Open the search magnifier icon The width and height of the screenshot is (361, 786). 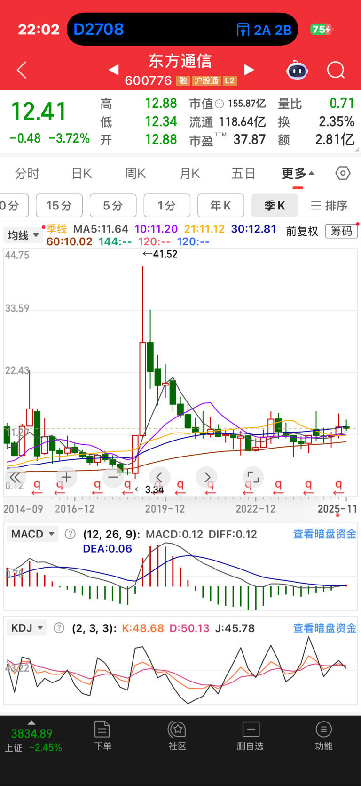pyautogui.click(x=336, y=71)
